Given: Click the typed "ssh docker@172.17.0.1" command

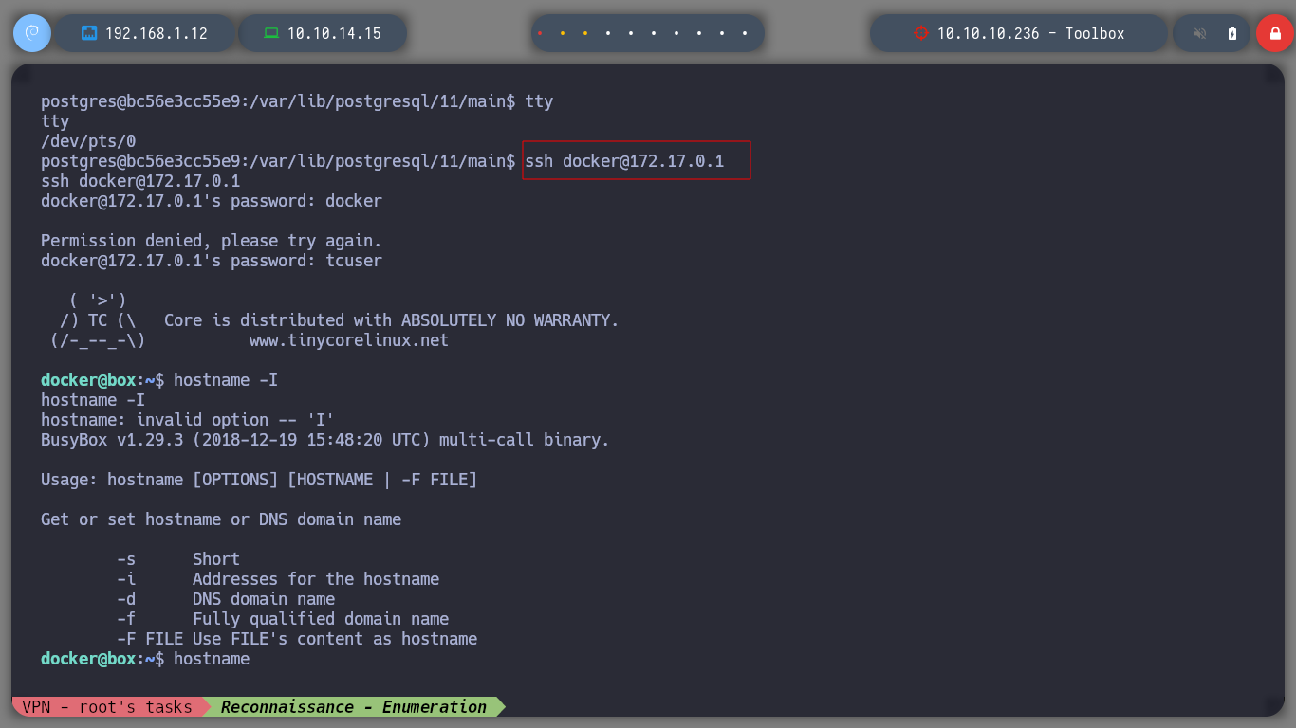Looking at the screenshot, I should (624, 161).
